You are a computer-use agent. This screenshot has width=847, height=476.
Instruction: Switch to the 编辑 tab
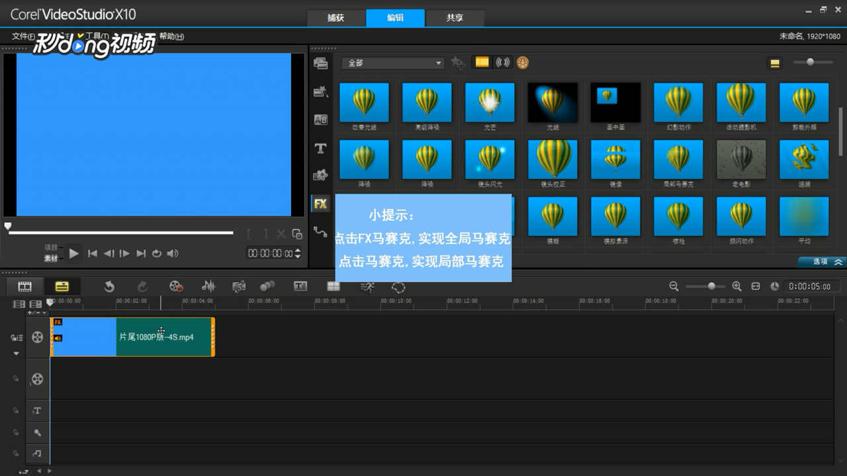(x=395, y=18)
